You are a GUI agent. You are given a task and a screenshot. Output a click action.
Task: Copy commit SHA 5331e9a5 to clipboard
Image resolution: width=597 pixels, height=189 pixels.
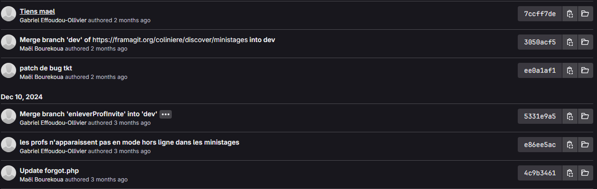pos(569,116)
